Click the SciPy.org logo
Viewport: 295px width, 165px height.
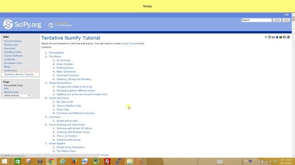[22, 24]
